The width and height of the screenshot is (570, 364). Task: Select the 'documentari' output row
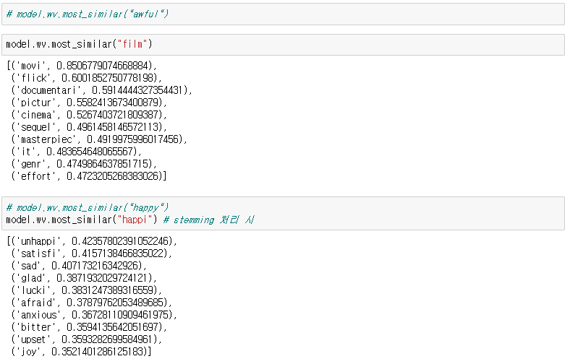102,90
